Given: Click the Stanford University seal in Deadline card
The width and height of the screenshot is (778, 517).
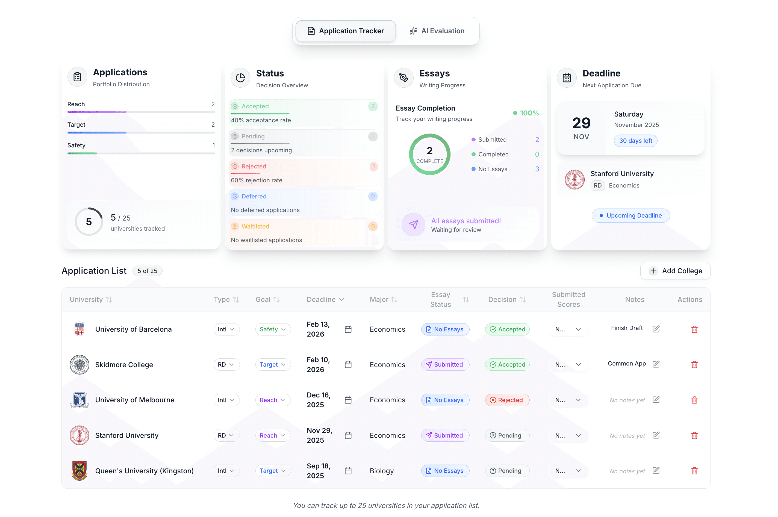Looking at the screenshot, I should (x=574, y=179).
